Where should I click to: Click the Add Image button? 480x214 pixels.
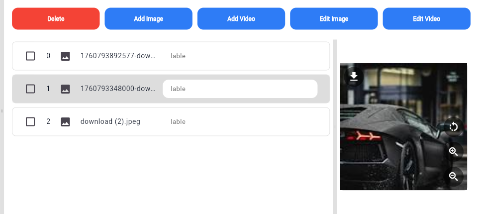(x=148, y=19)
